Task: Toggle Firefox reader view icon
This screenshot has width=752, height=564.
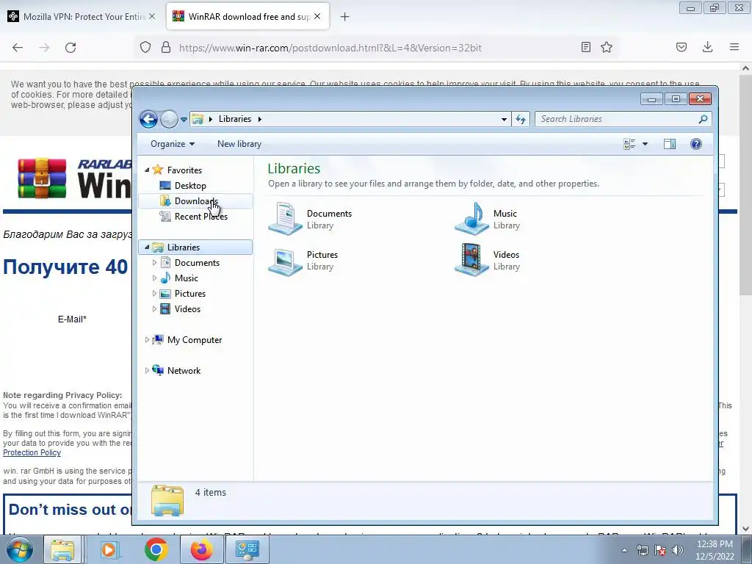Action: pyautogui.click(x=585, y=47)
